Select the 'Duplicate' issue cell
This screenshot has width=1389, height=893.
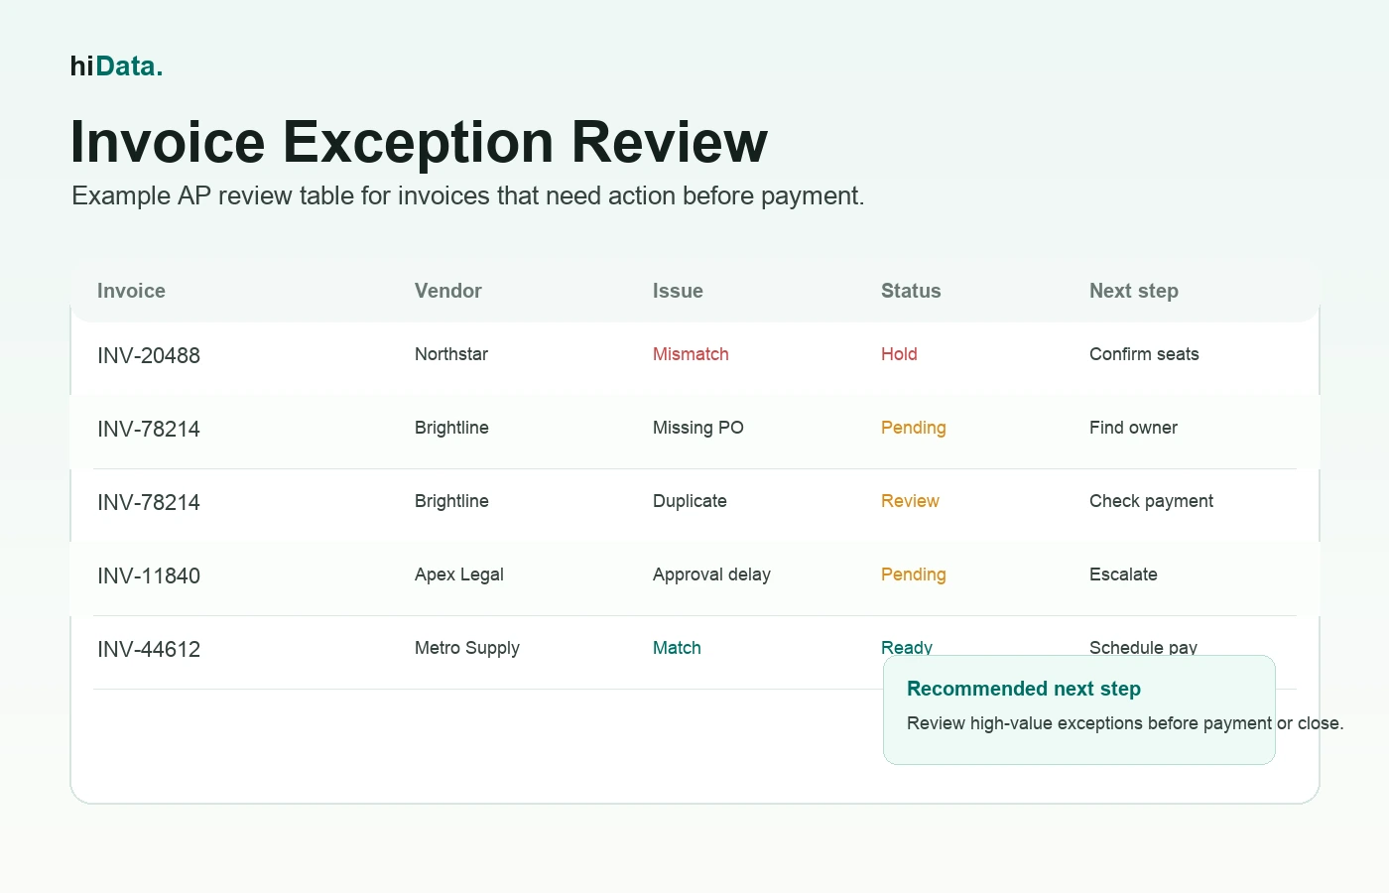(690, 501)
